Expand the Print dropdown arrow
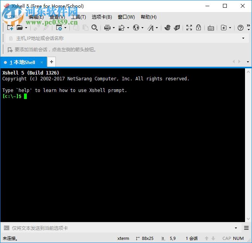Image resolution: width=252 pixels, height=243 pixels. click(x=114, y=28)
